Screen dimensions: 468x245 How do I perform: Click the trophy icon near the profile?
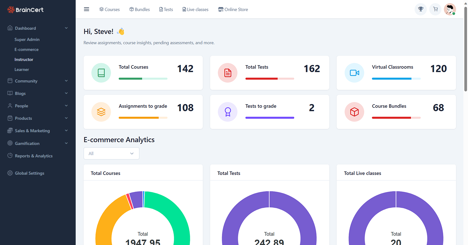point(420,9)
